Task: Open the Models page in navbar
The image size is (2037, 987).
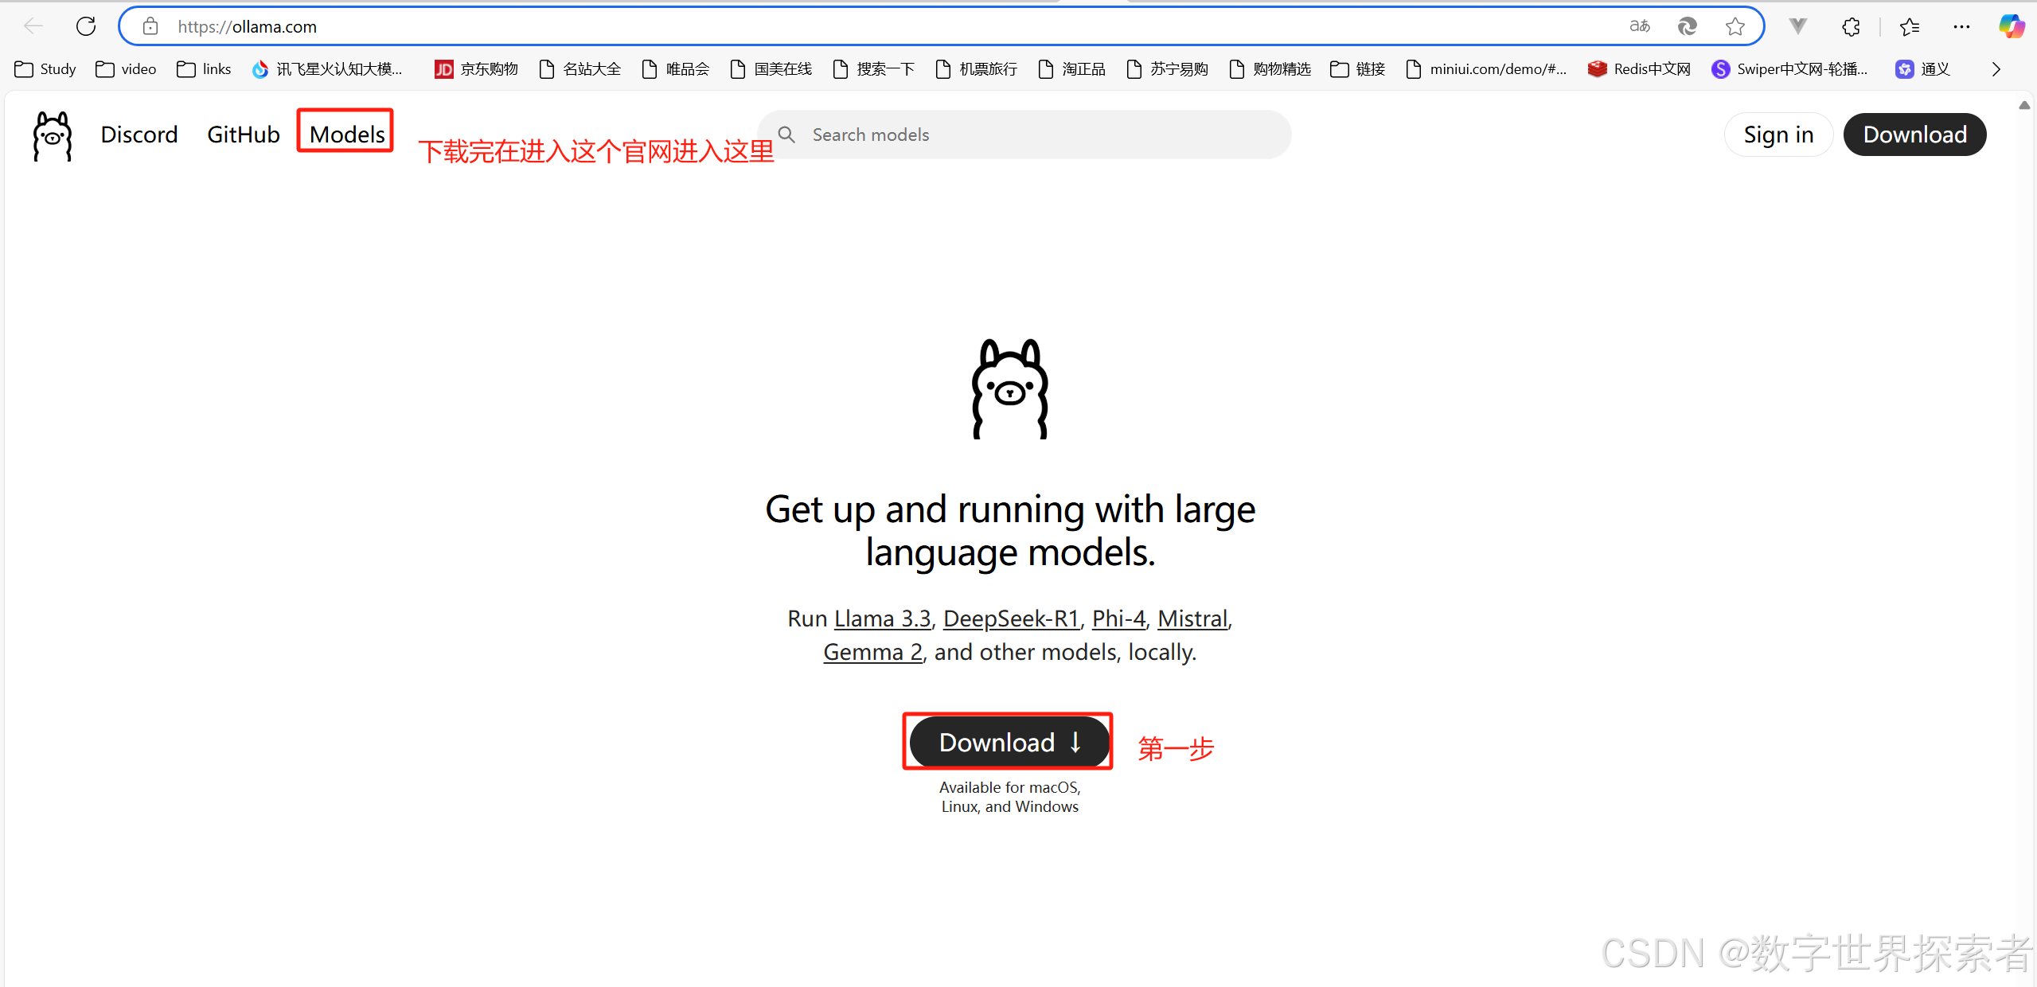Action: 347,135
